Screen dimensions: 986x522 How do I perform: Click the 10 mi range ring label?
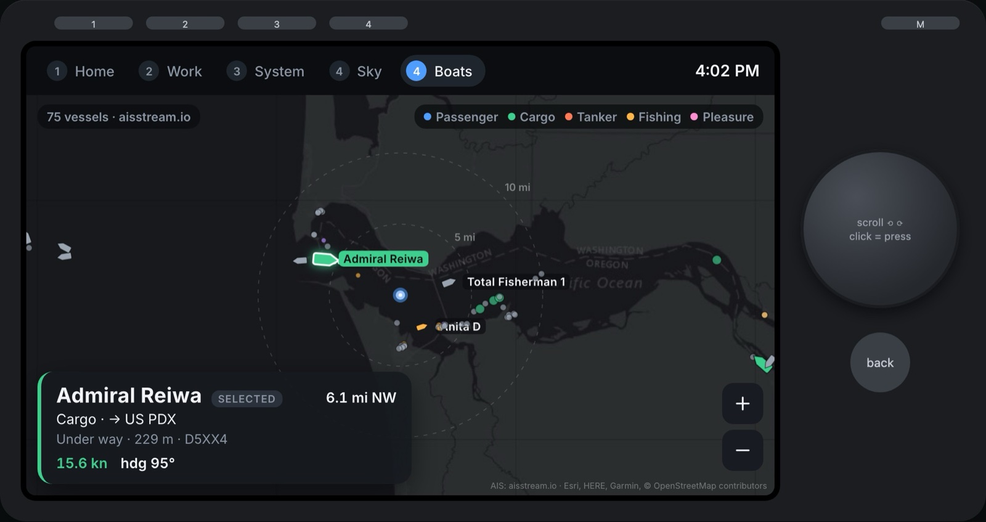[x=518, y=187]
